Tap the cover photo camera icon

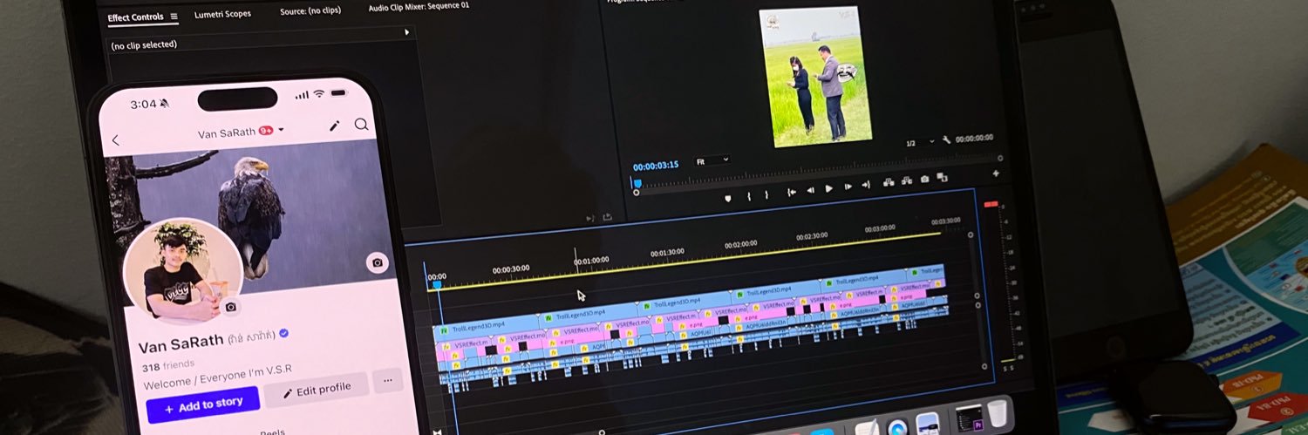tap(377, 262)
